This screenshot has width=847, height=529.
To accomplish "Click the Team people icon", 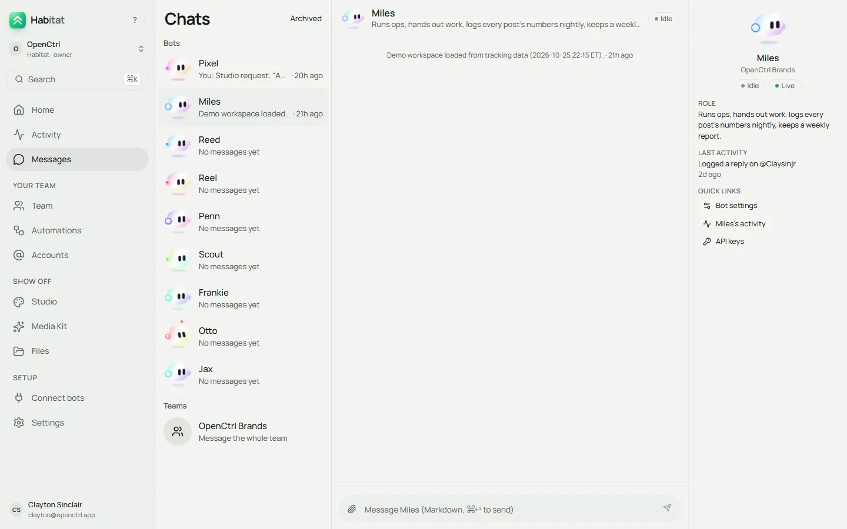I will (x=19, y=206).
